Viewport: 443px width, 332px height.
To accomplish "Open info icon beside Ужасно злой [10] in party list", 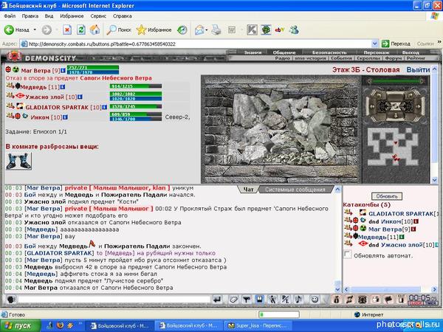I will (x=80, y=97).
